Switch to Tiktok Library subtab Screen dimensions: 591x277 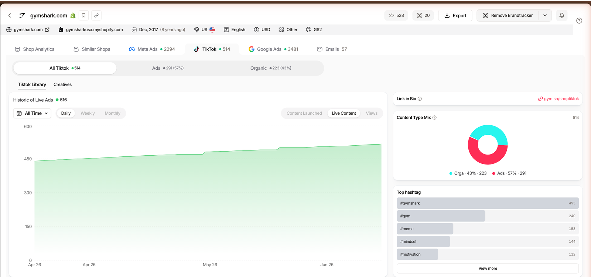[32, 84]
